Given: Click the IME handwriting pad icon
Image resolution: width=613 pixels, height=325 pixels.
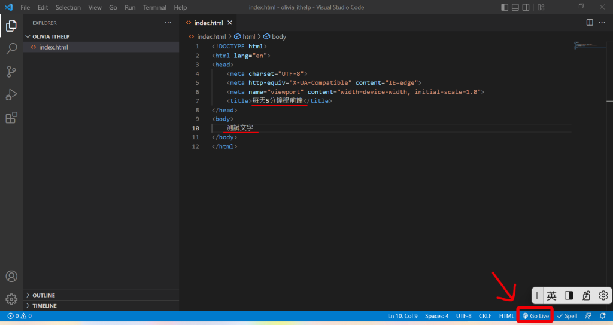Looking at the screenshot, I should 586,296.
